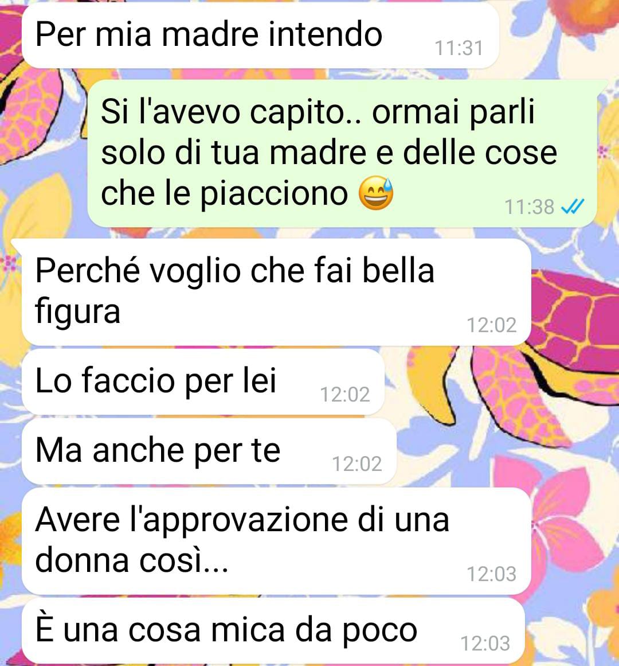The image size is (619, 666).
Task: Select the 'Perché voglio che fai bella figura' bubble
Action: point(276,292)
